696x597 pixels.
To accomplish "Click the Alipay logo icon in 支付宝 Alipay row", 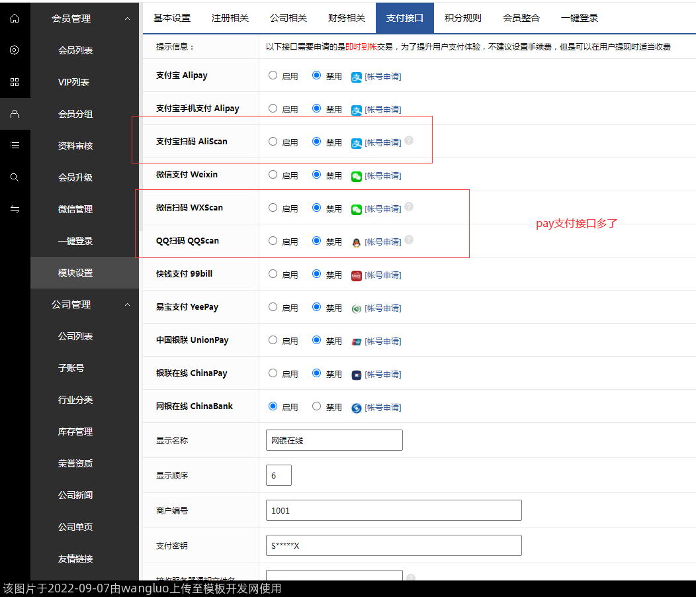I will [357, 77].
